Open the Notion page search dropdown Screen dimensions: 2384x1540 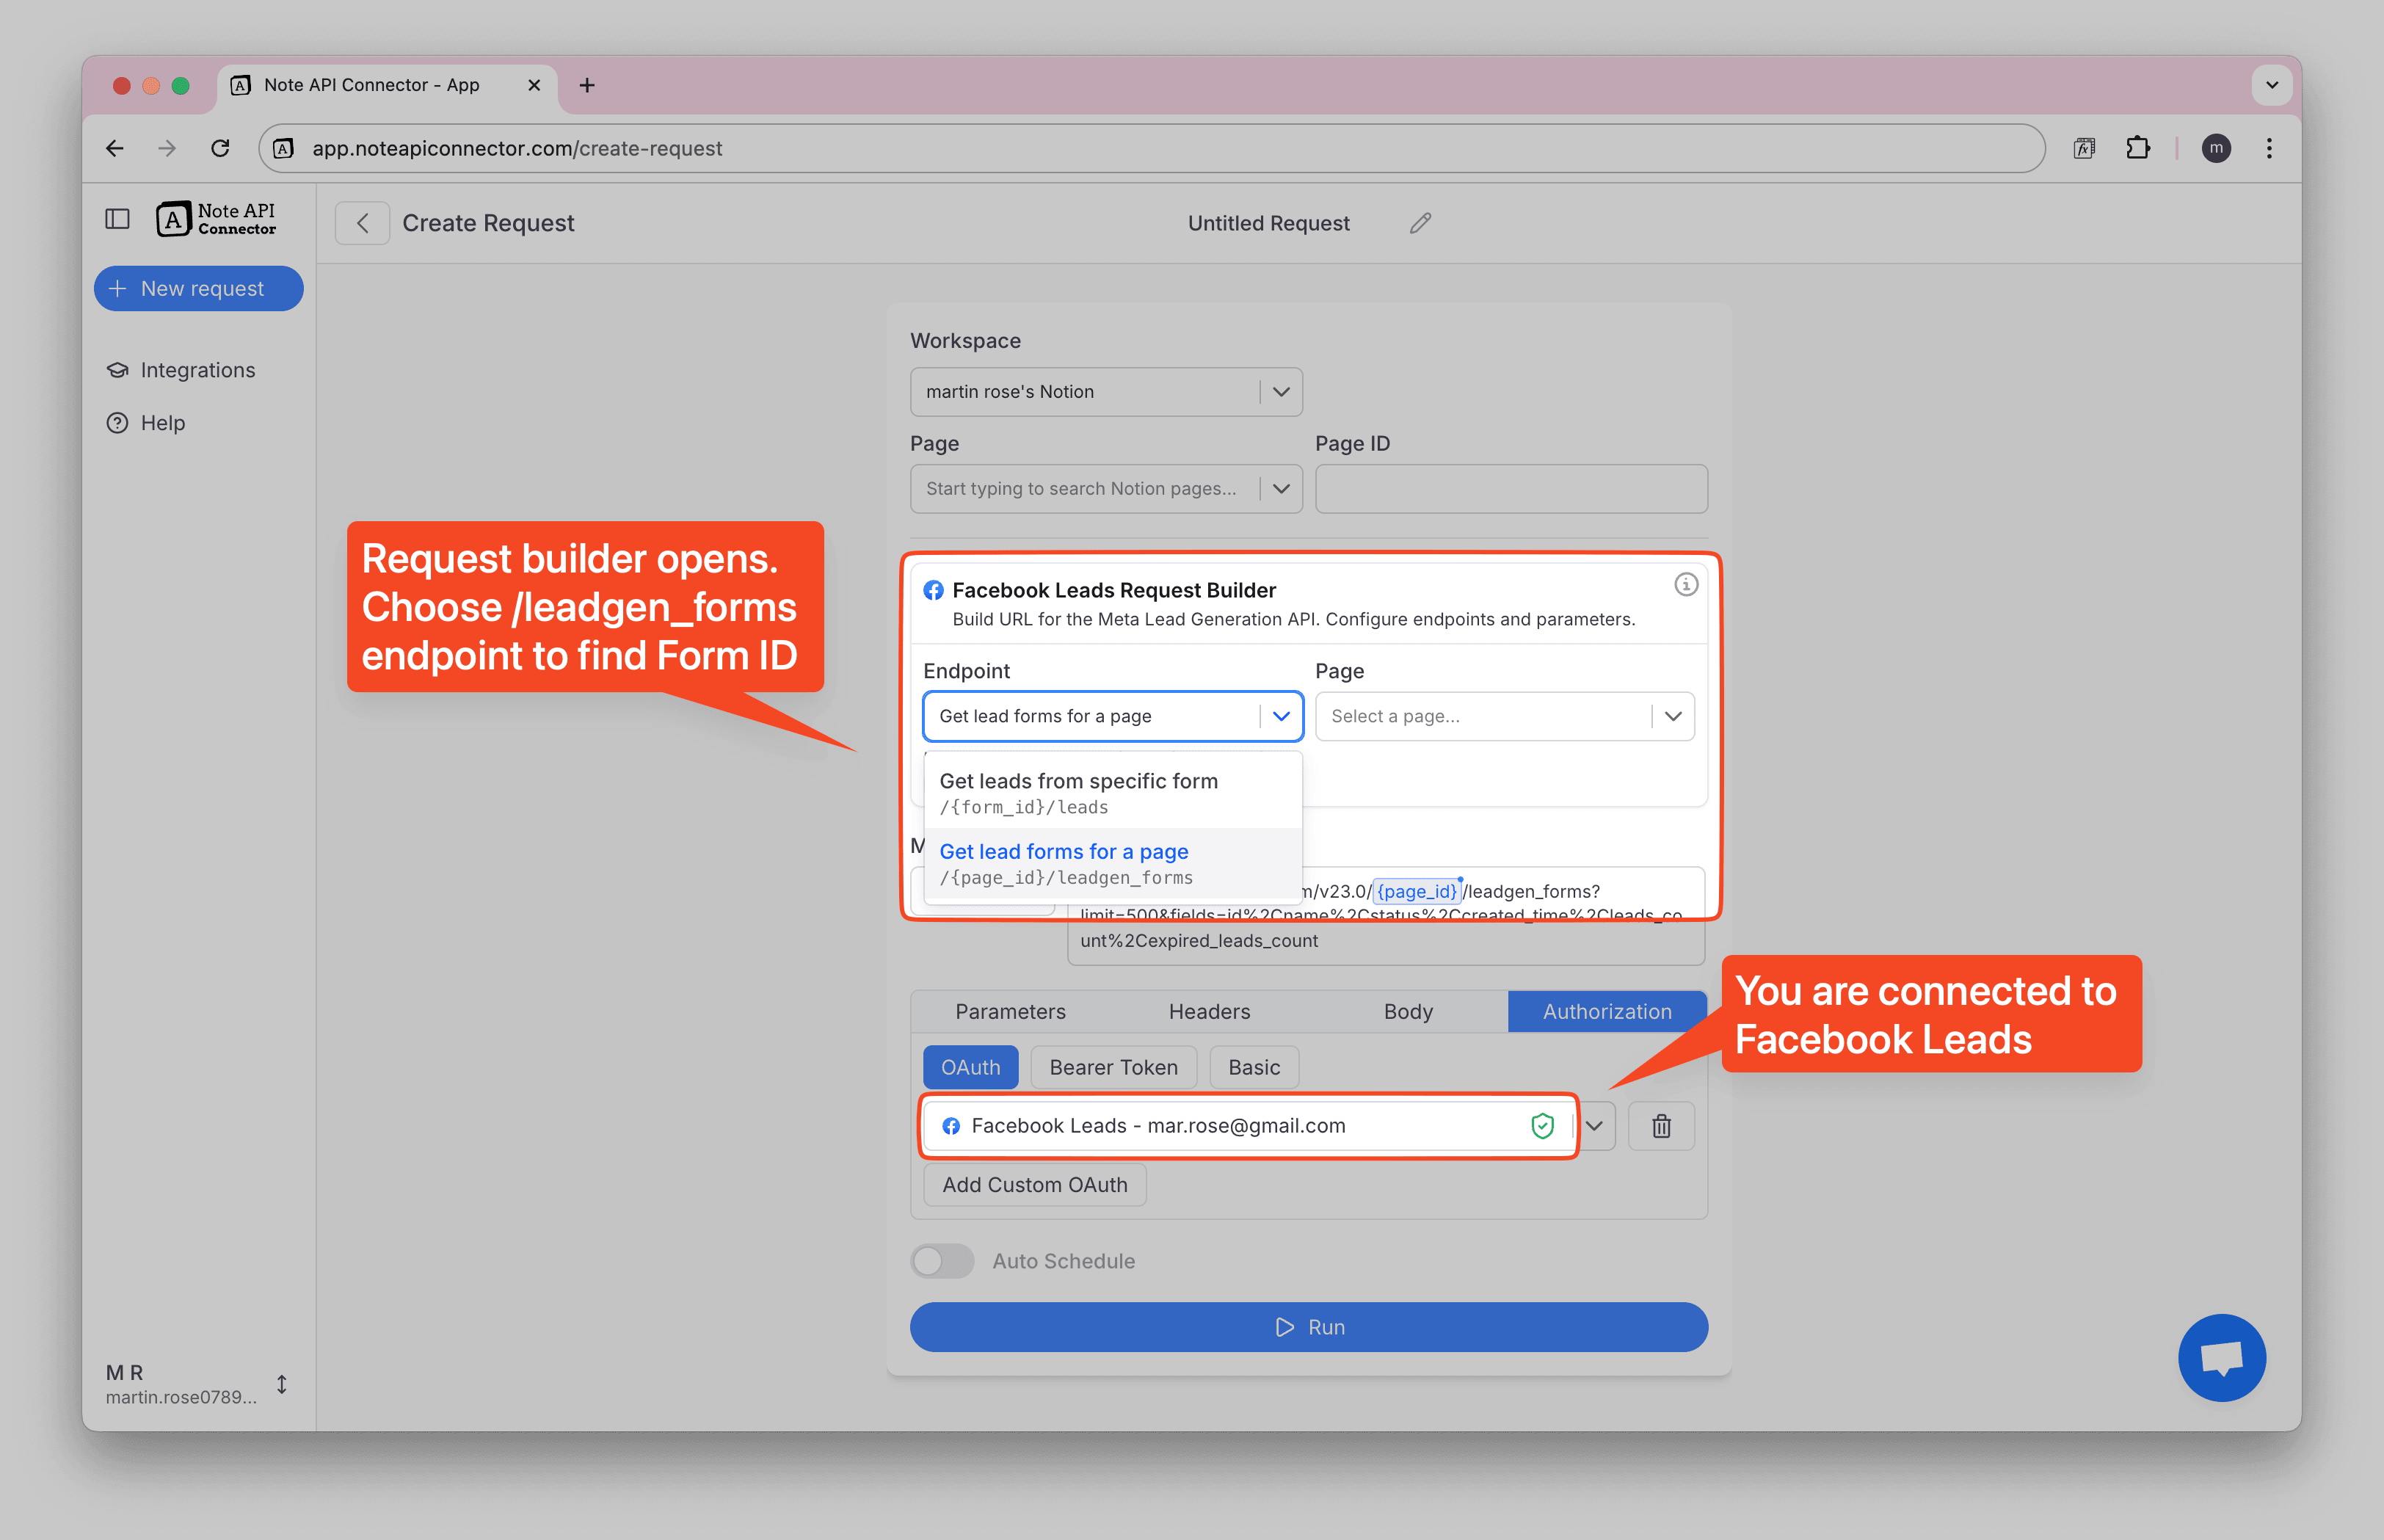point(1106,489)
